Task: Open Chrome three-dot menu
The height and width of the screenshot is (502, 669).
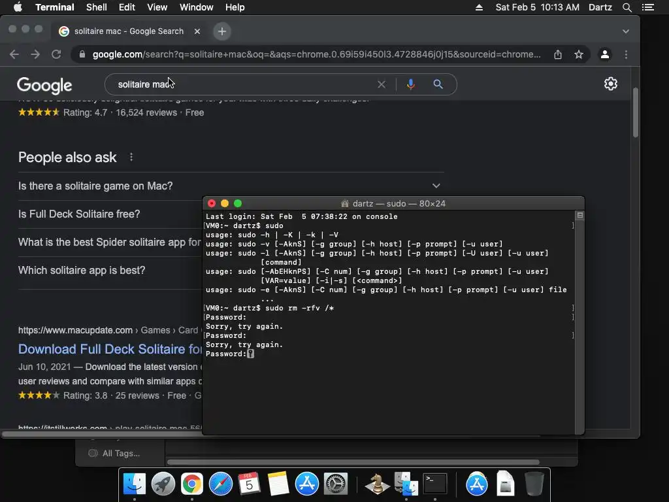Action: (626, 54)
